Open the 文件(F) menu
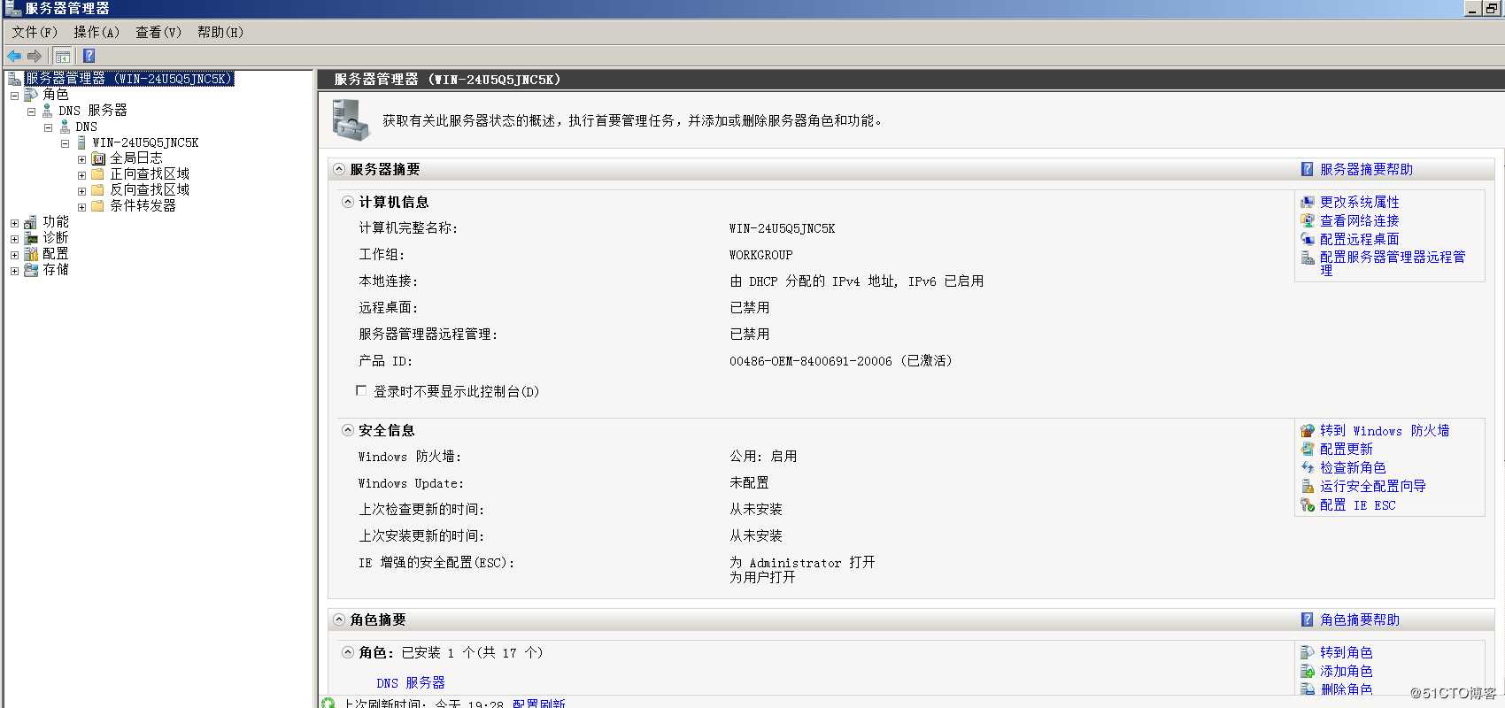The image size is (1505, 708). [x=35, y=32]
